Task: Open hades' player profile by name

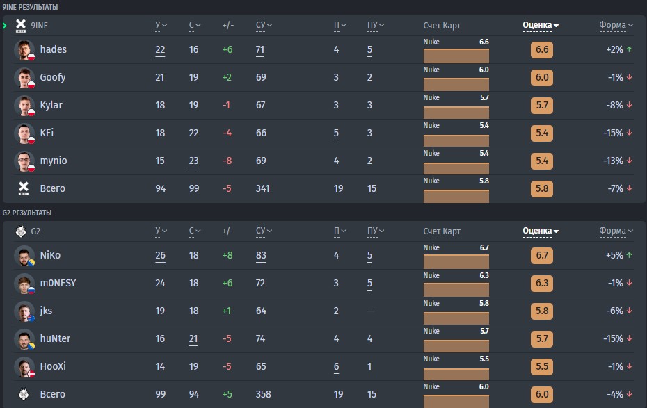Action: pos(54,49)
